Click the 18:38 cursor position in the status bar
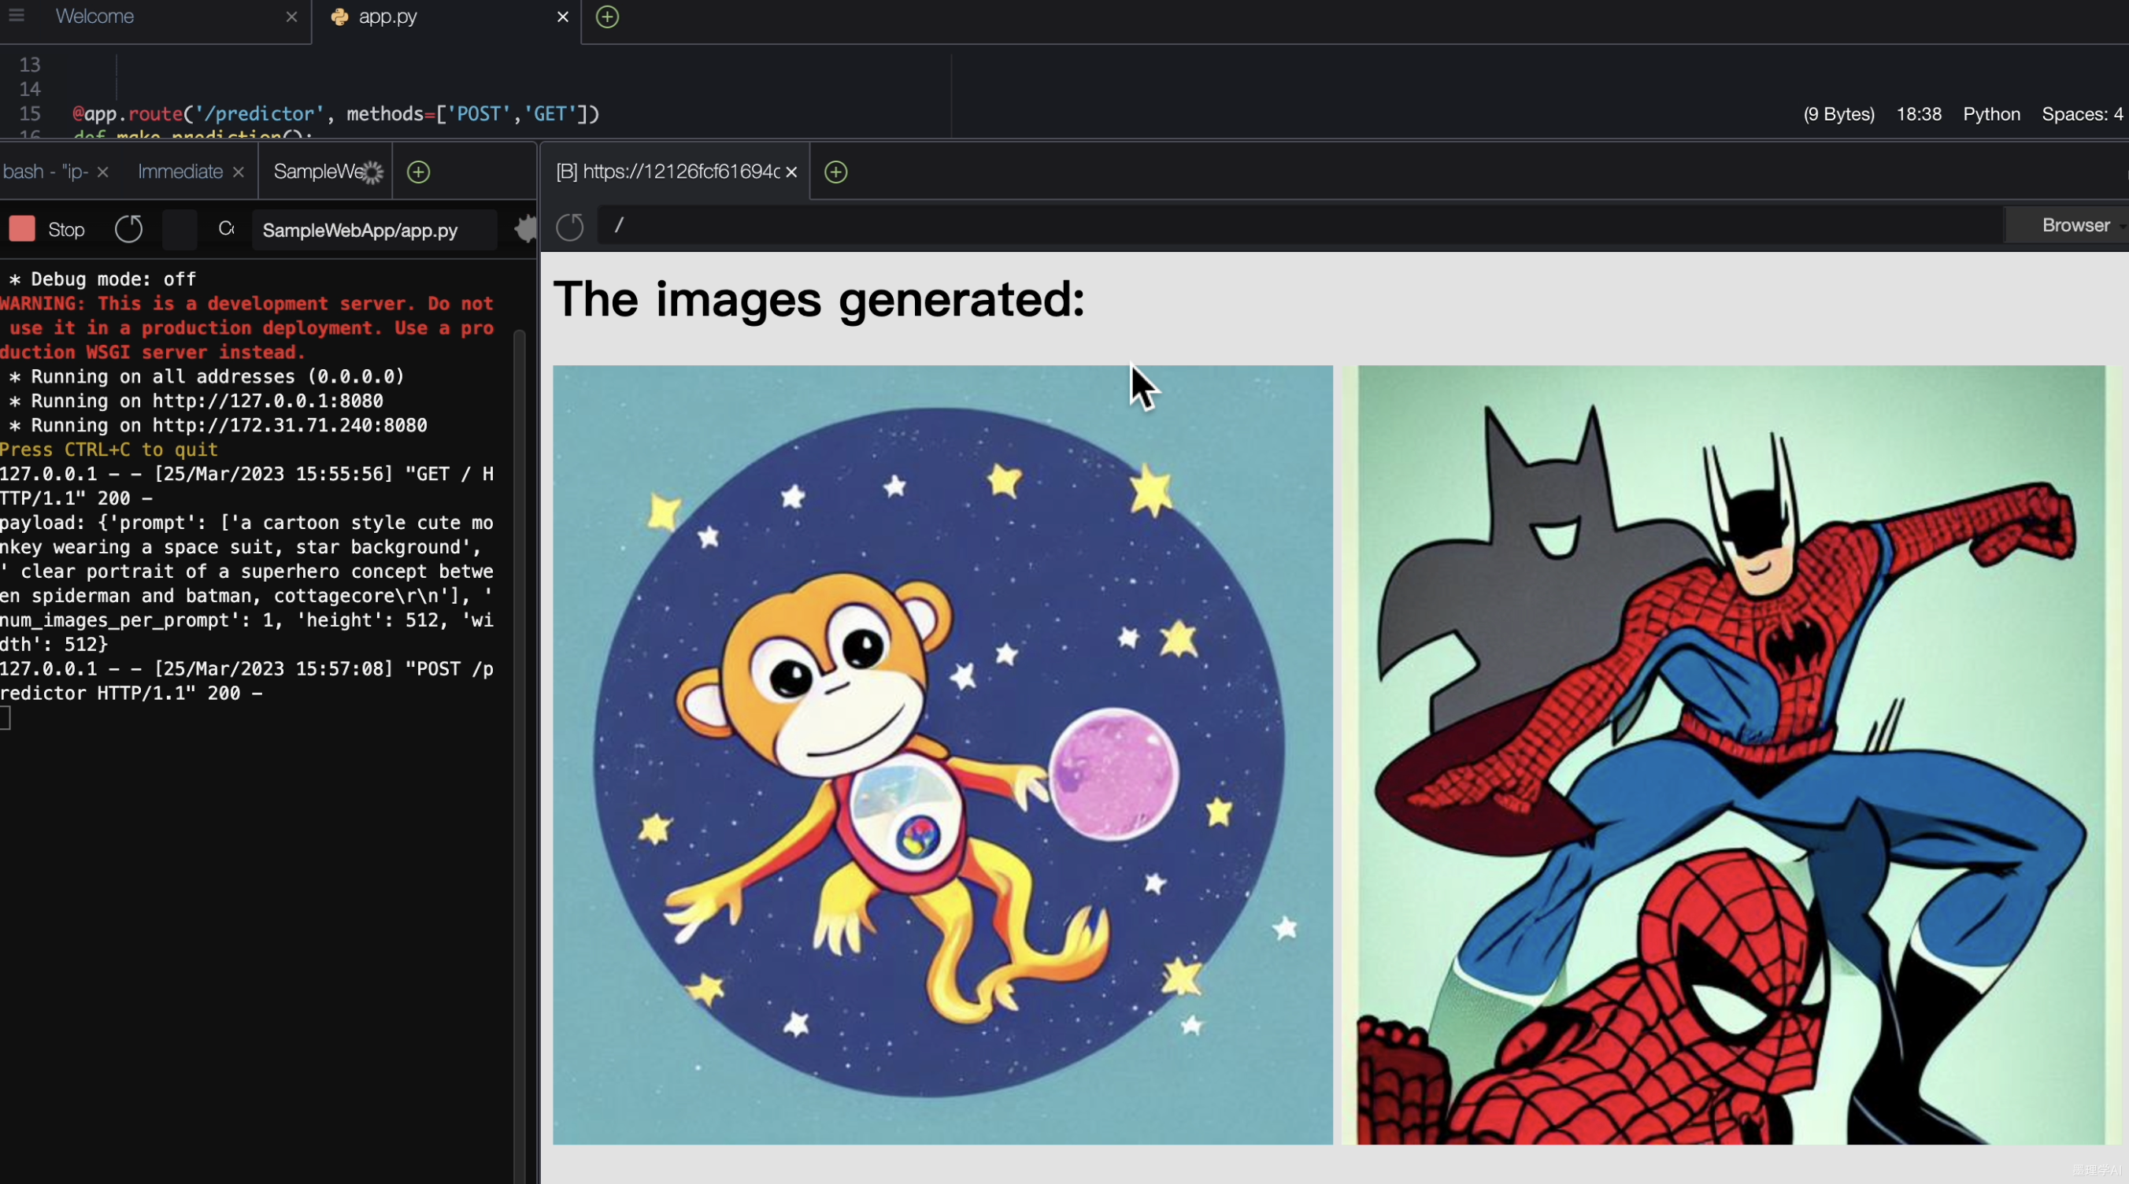Screen dimensions: 2129x1184 tap(1918, 114)
